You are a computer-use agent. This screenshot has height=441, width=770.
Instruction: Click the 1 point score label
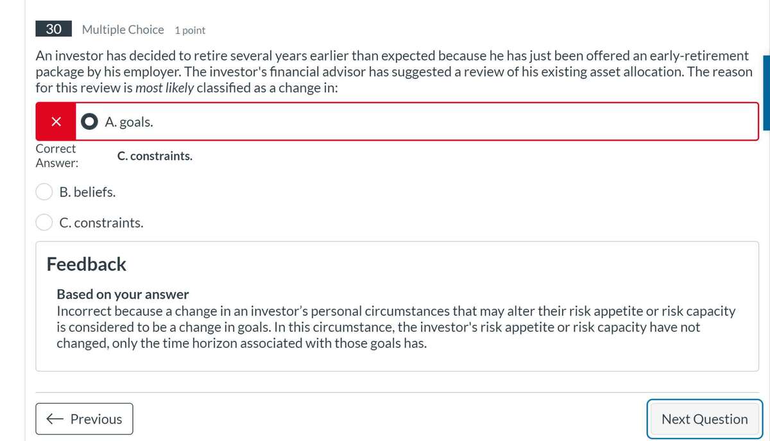point(190,30)
